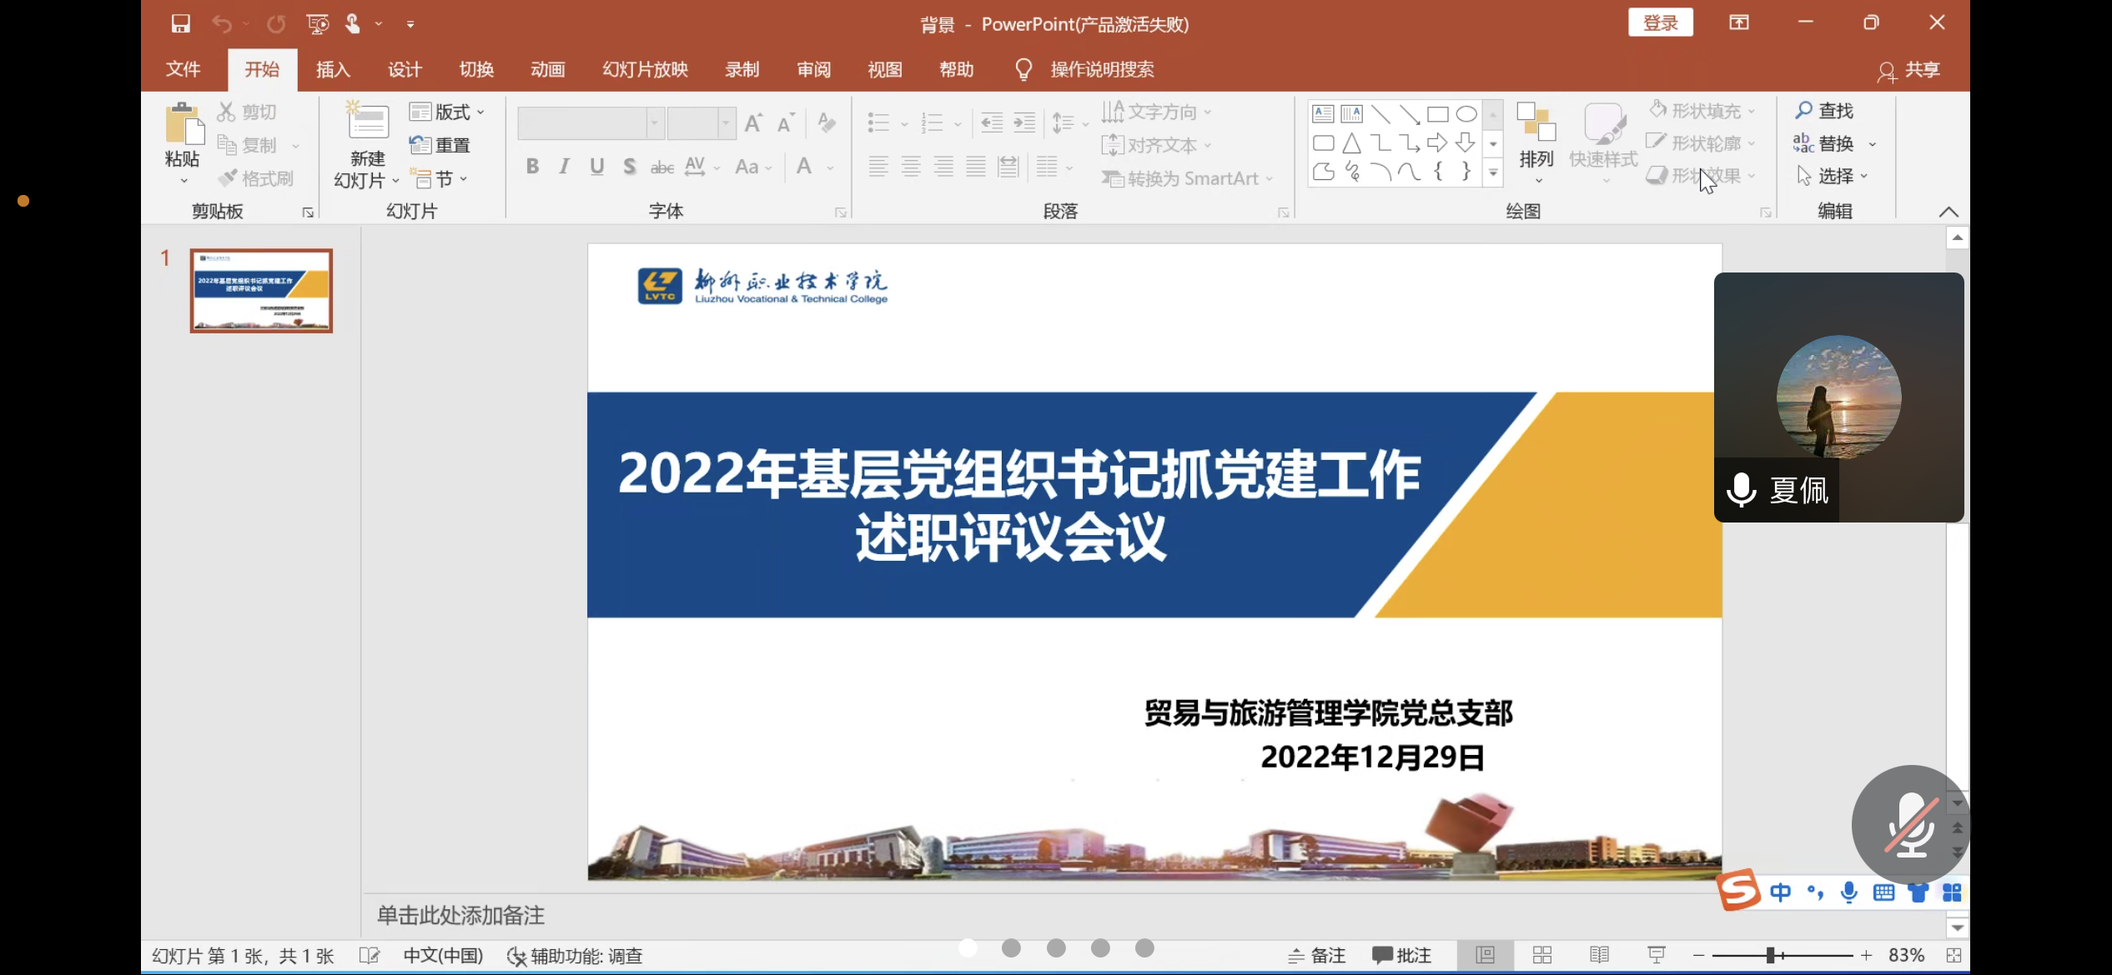Switch to the 插入 ribbon tab
Screen dimensions: 2112x975
(x=333, y=69)
